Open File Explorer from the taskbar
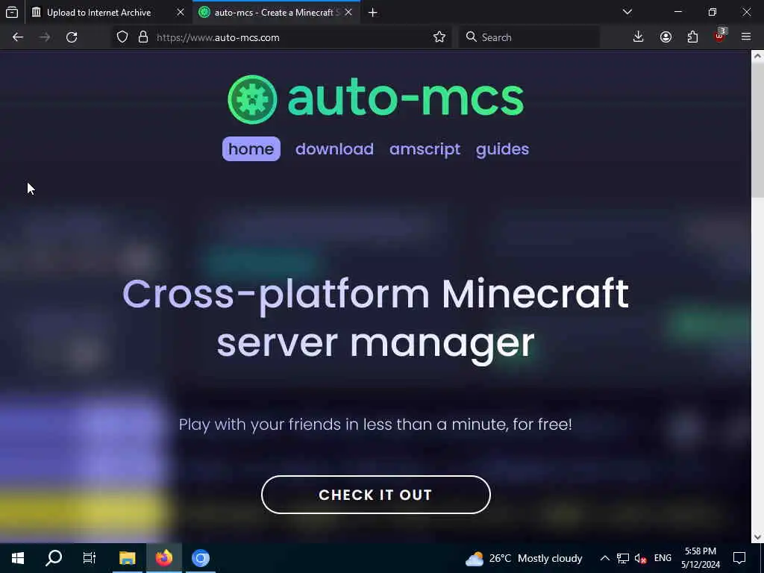The image size is (764, 573). click(128, 558)
